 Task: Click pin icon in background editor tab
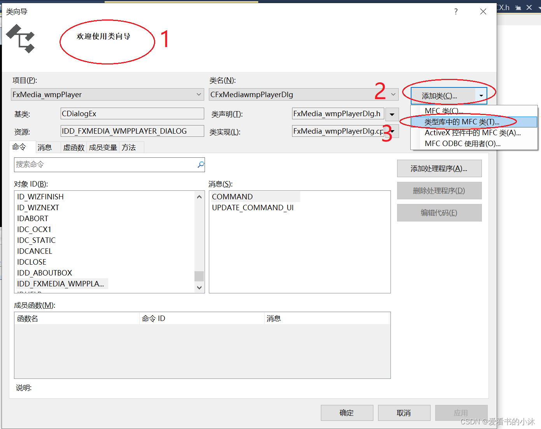(x=518, y=7)
